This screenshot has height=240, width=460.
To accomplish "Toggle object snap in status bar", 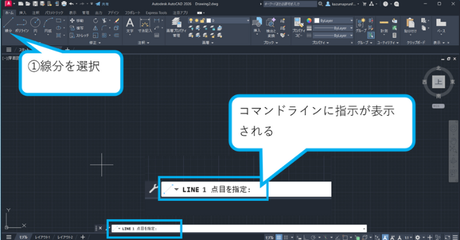I will (x=345, y=237).
